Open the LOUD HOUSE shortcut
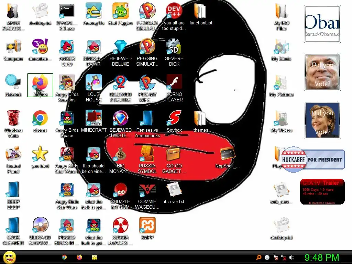Viewport: 352px width, 264px height. [x=93, y=88]
